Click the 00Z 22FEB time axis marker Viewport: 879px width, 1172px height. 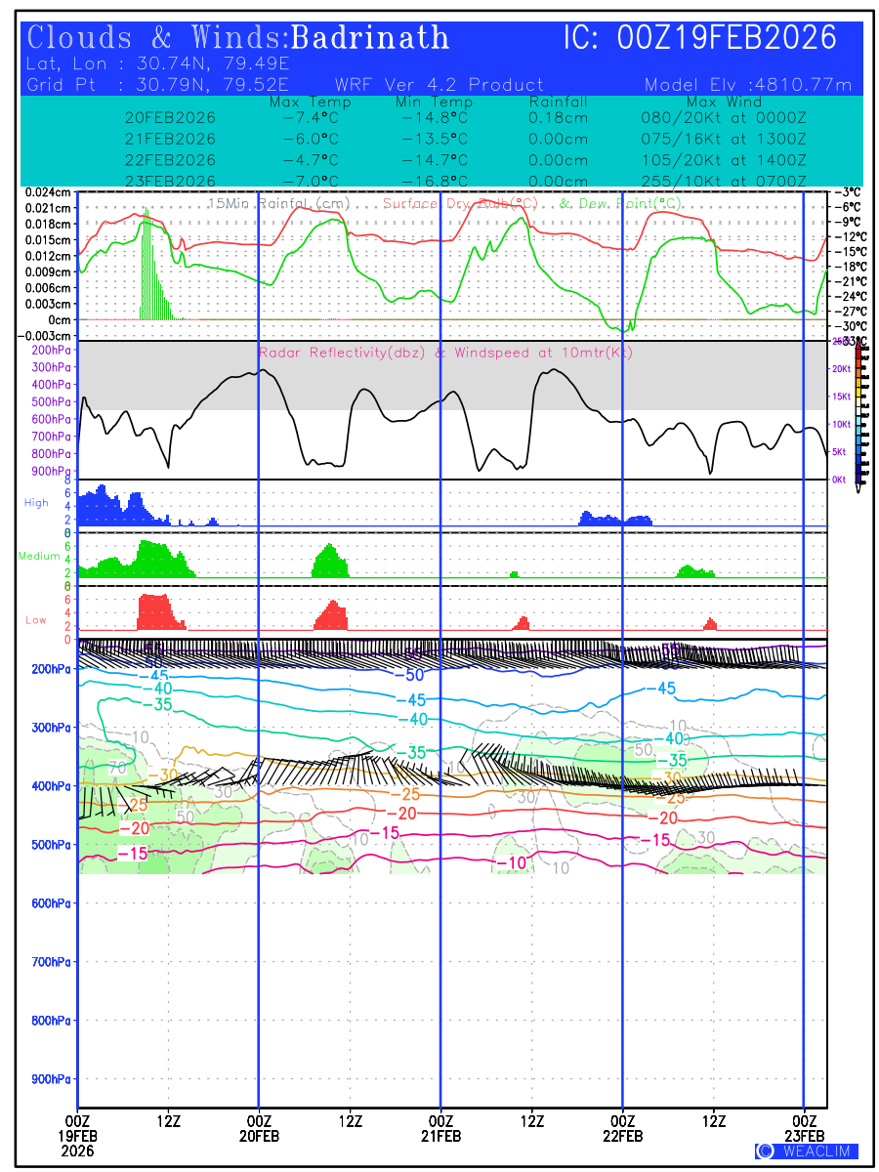tap(622, 1127)
